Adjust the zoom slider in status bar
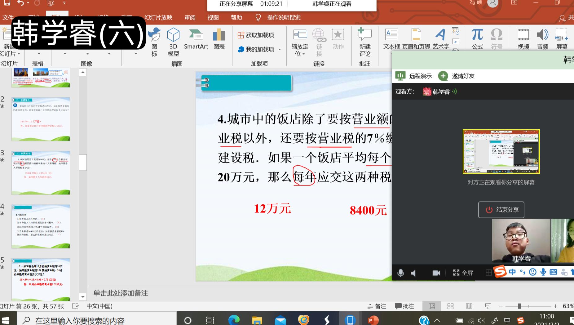This screenshot has width=574, height=325. (x=519, y=306)
